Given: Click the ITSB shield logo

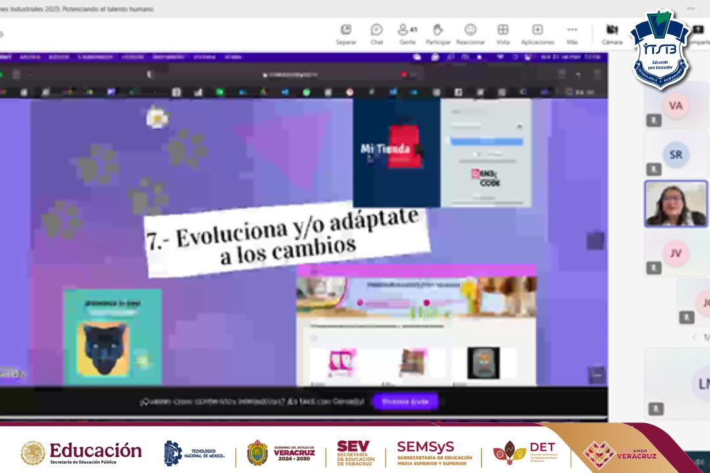Looking at the screenshot, I should coord(659,49).
